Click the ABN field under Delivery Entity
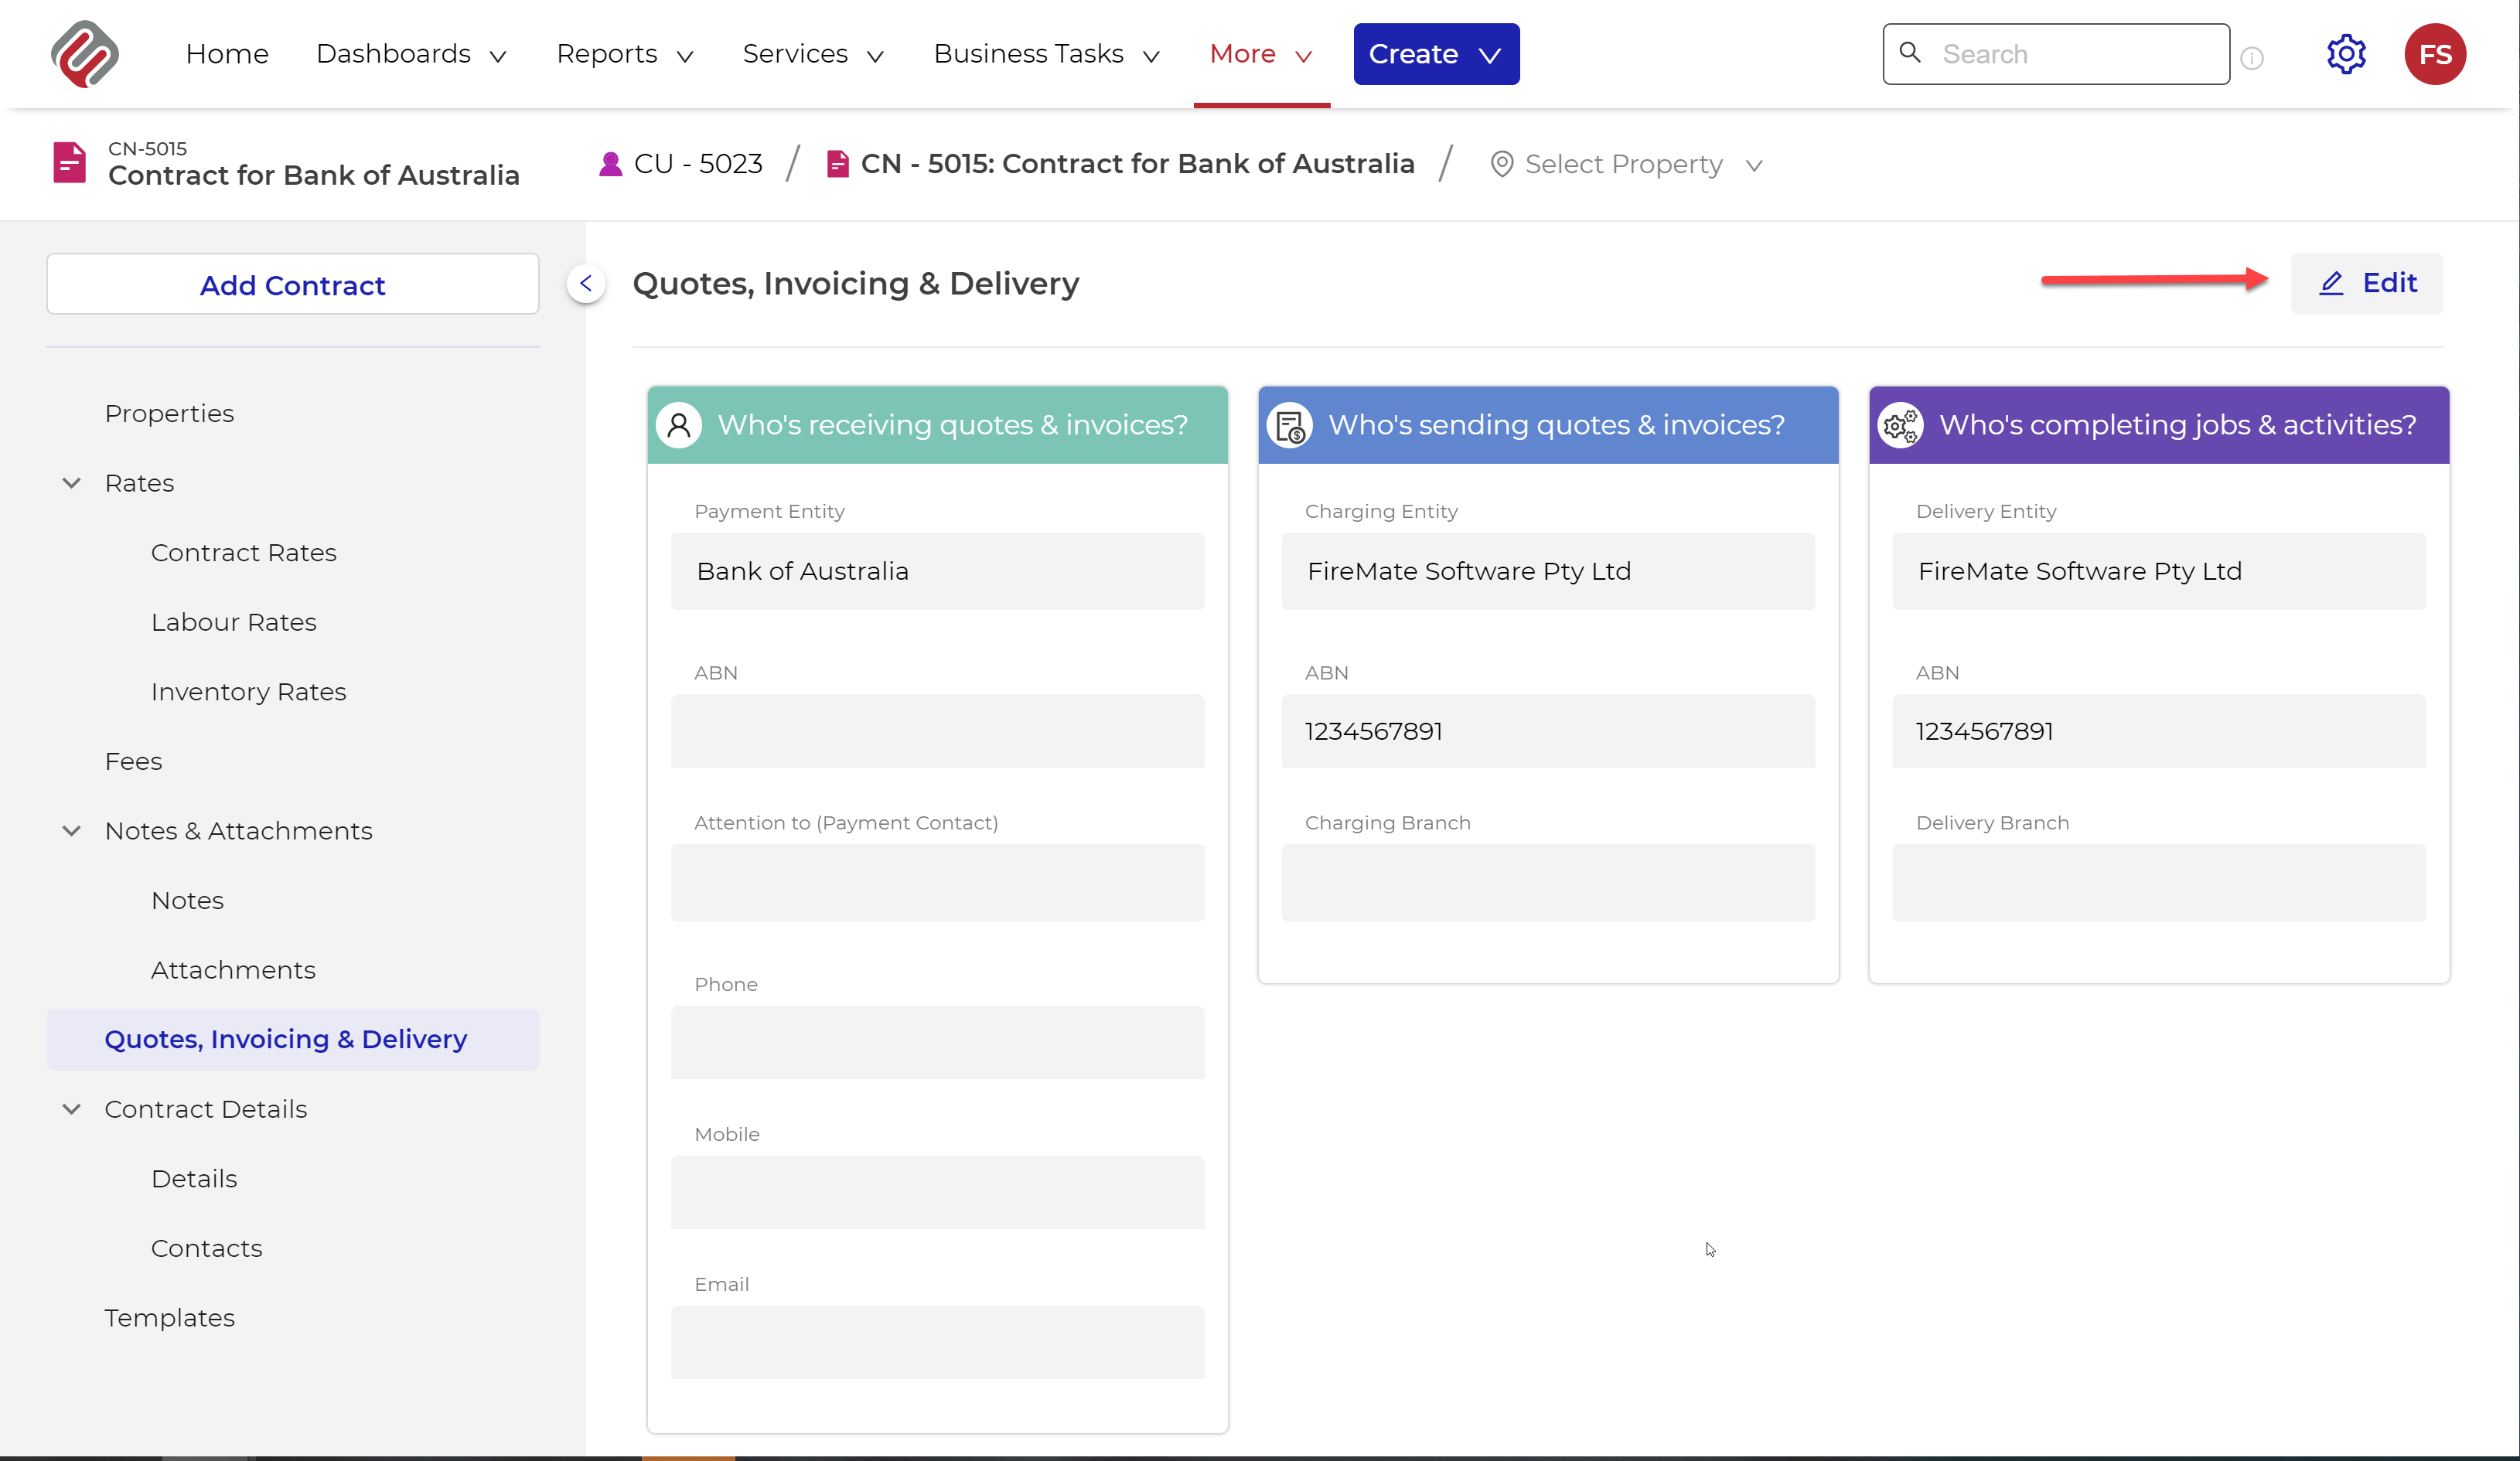The height and width of the screenshot is (1461, 2520). tap(2159, 731)
